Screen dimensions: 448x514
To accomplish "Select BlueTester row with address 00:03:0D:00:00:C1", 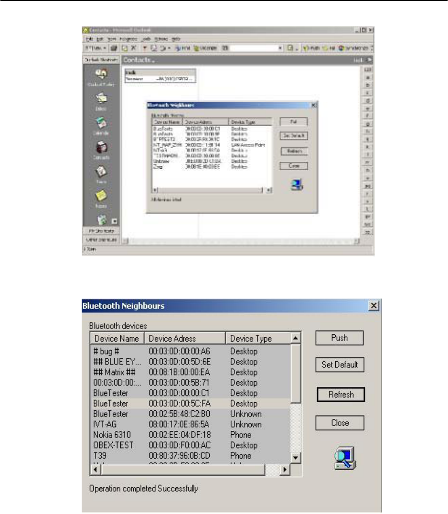I will tap(191, 393).
